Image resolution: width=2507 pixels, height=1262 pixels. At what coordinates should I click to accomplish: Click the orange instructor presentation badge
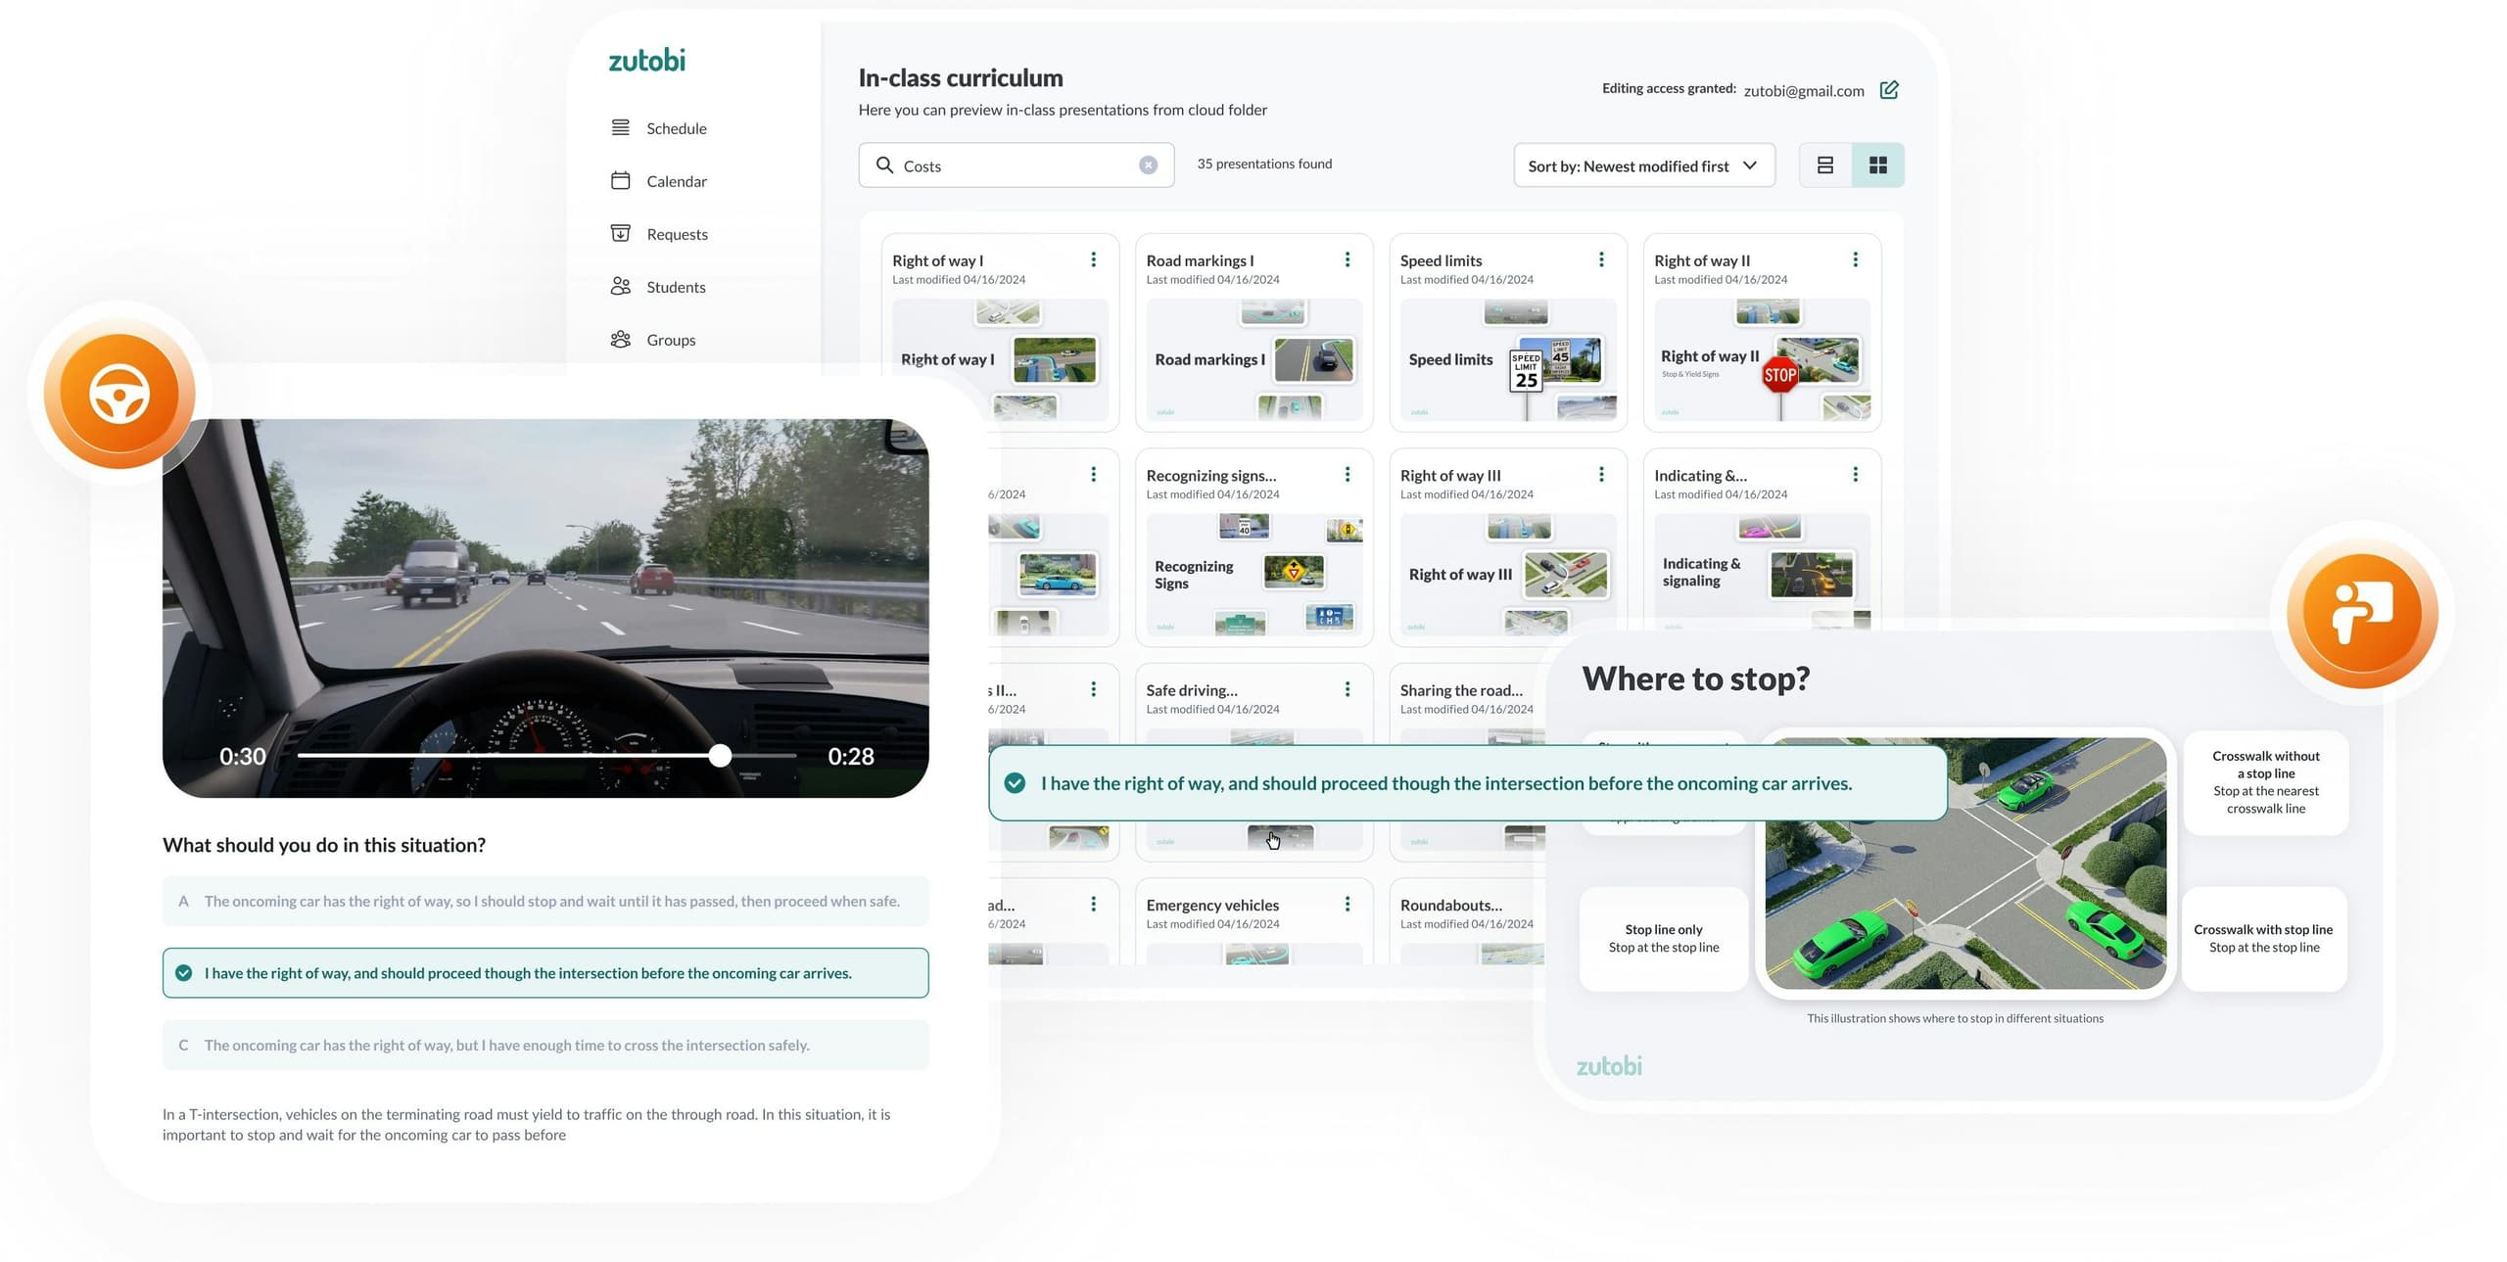(2361, 614)
